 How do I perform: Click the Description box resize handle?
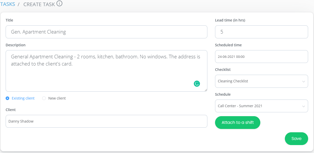click(205, 90)
